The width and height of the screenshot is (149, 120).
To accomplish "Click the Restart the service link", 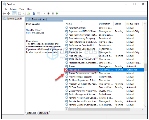I will click(29, 33).
